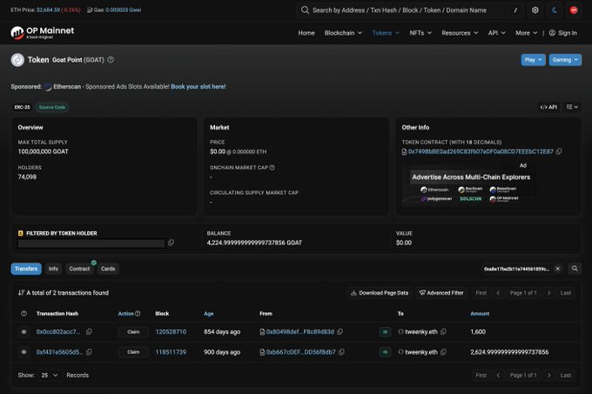Viewport: 592px width, 394px height.
Task: Expand the Tokens menu
Action: (x=386, y=33)
